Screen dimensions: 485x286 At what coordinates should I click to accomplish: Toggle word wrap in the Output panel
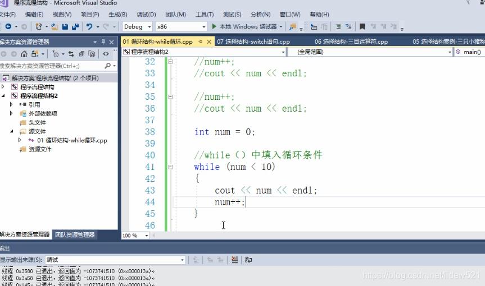(248, 260)
